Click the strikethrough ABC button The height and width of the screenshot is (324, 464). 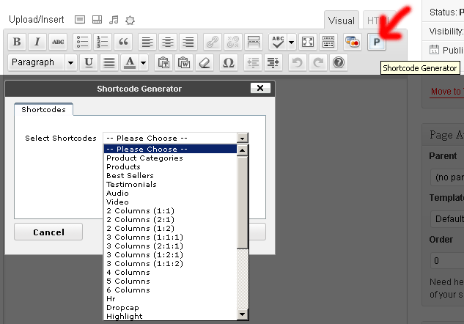[x=58, y=42]
